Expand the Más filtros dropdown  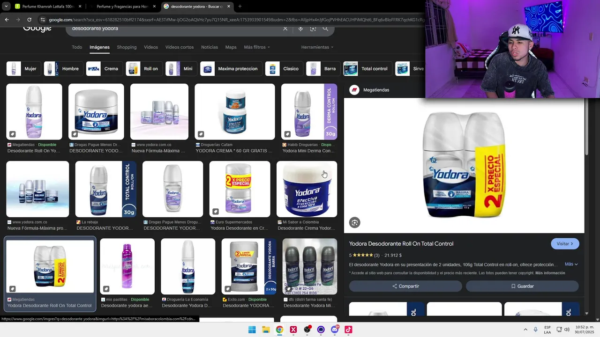257,47
